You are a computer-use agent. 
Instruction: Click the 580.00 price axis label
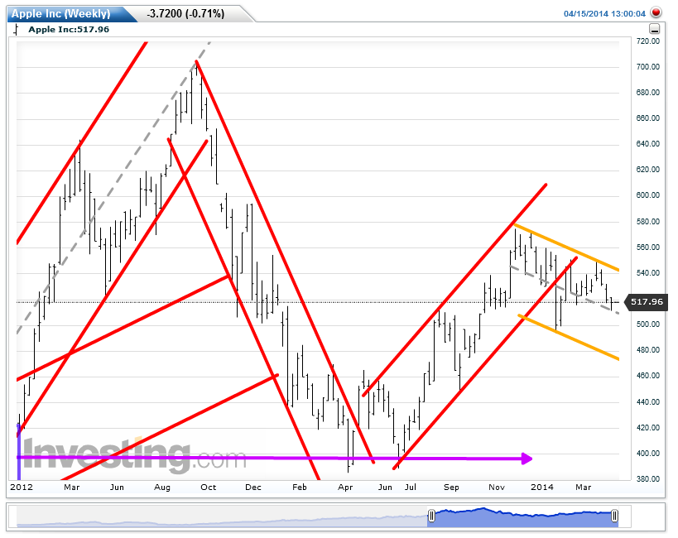(647, 222)
